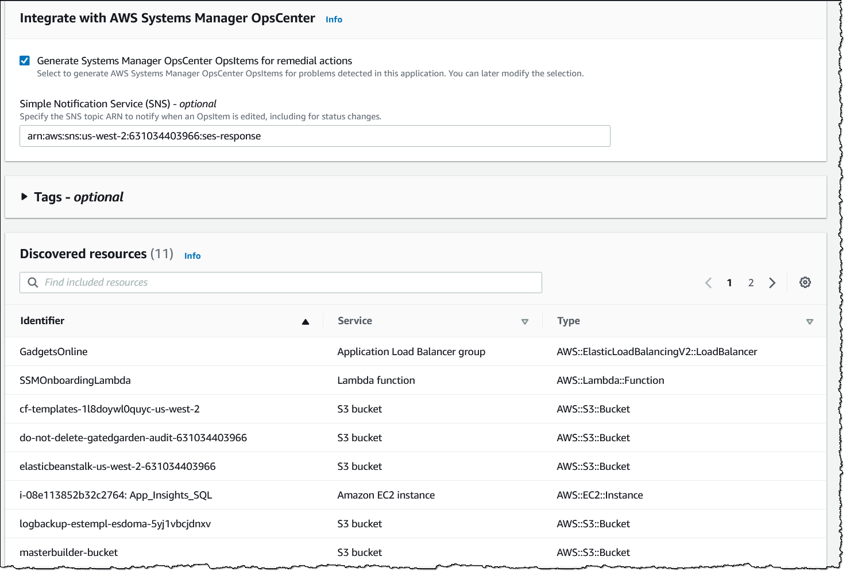
Task: Click logbackup-estempl-esdoma-5yj1vbcjdnxv identifier
Action: [x=115, y=524]
